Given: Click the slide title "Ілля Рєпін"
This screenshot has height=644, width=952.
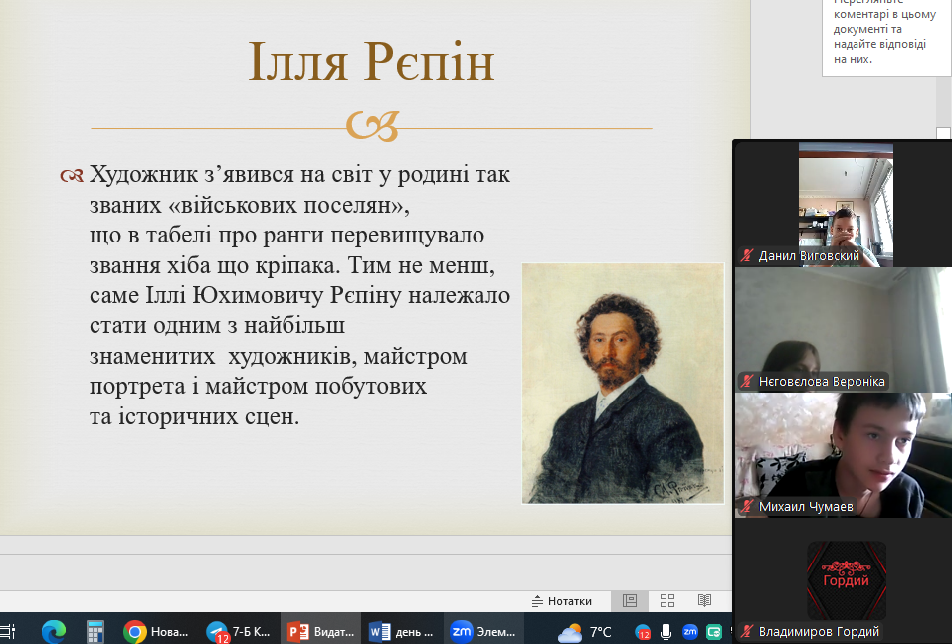Looking at the screenshot, I should (372, 62).
